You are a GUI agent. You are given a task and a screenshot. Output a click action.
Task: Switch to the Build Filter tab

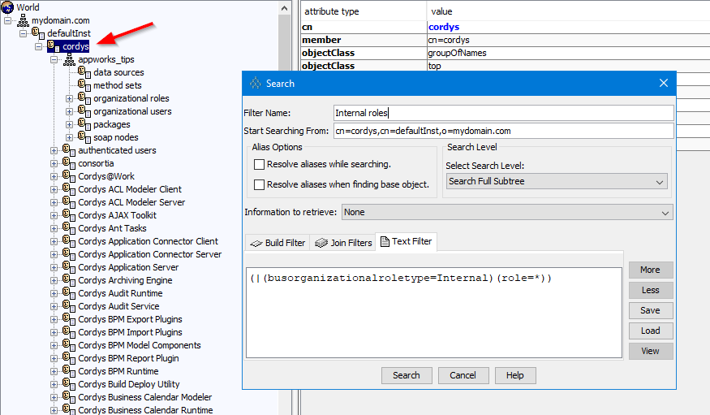277,242
